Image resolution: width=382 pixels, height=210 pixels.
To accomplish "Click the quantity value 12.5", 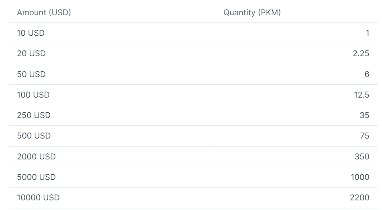I will (x=362, y=95).
